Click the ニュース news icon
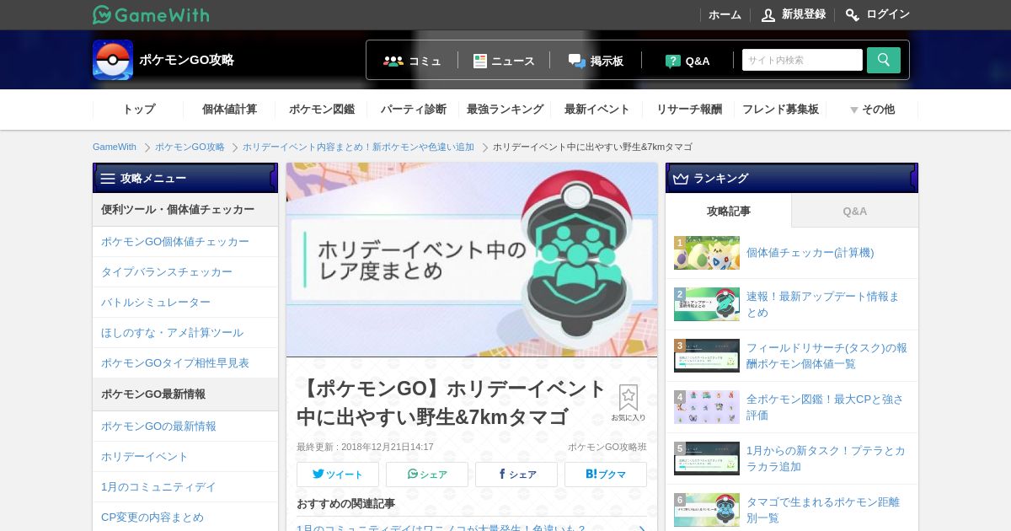The image size is (1011, 531). (480, 61)
